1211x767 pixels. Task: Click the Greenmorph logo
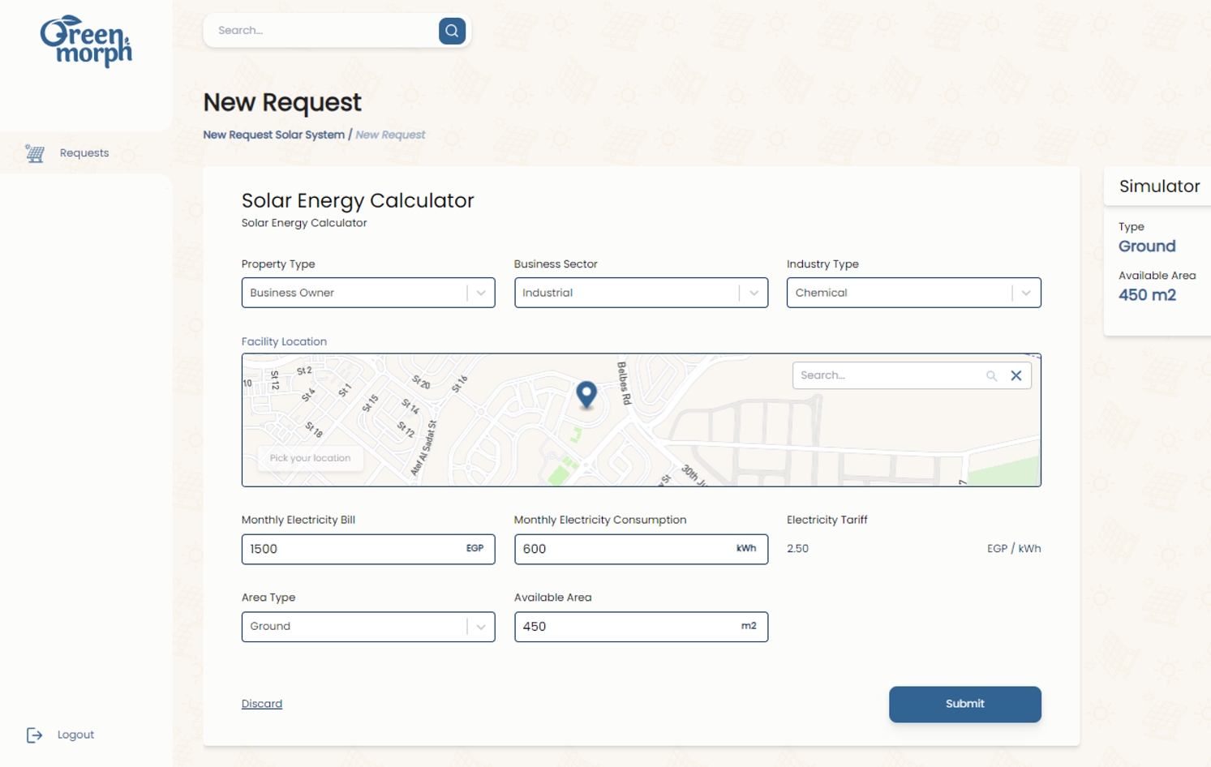(86, 41)
